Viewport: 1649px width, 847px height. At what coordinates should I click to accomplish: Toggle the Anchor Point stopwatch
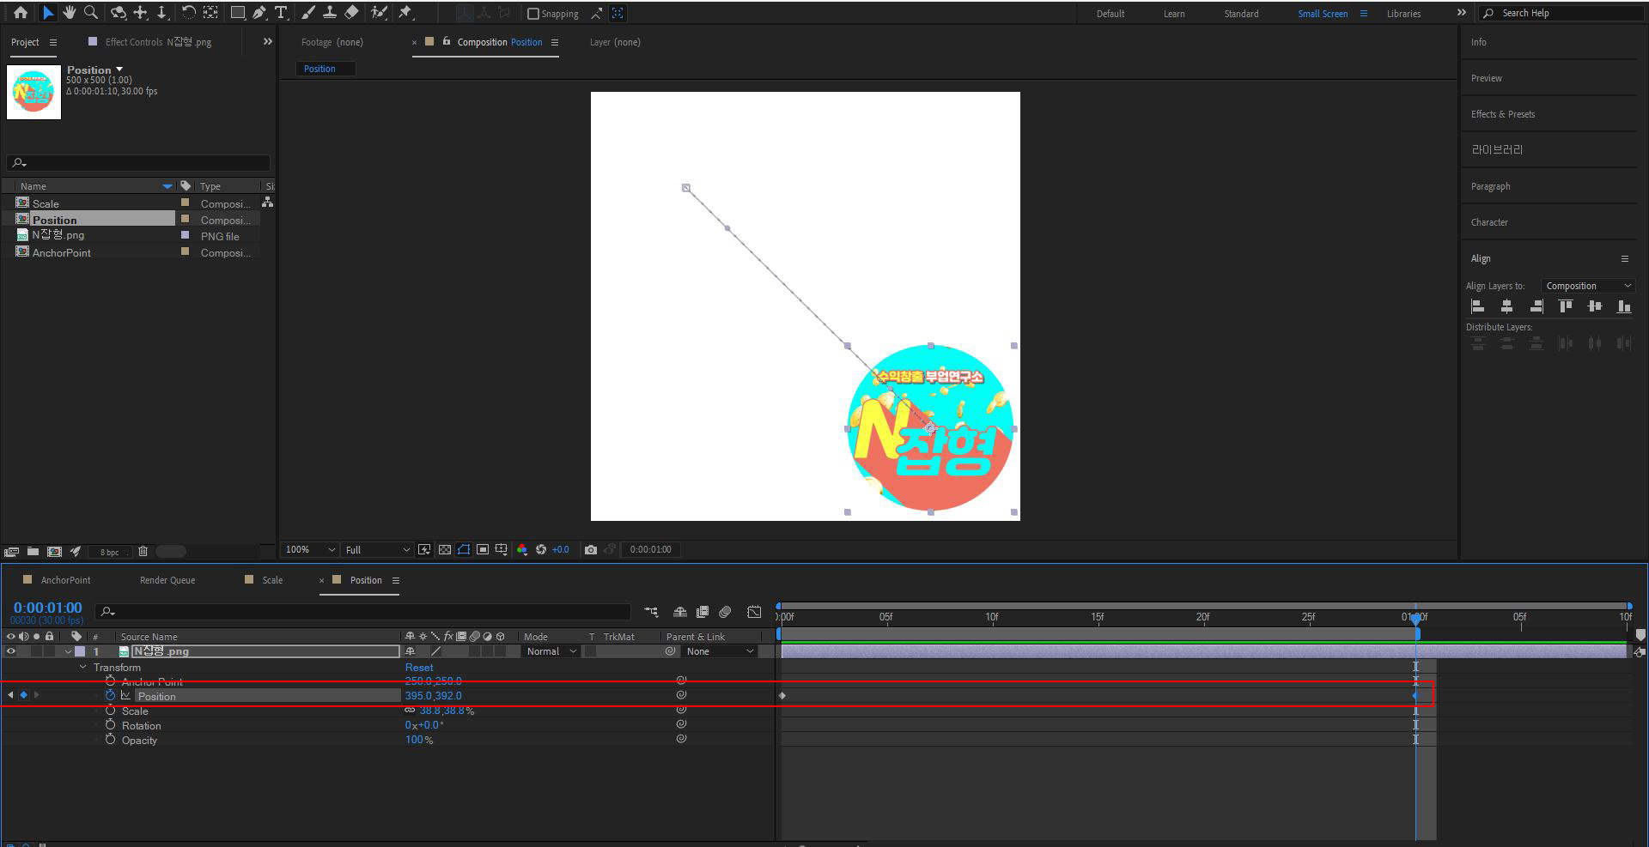110,681
